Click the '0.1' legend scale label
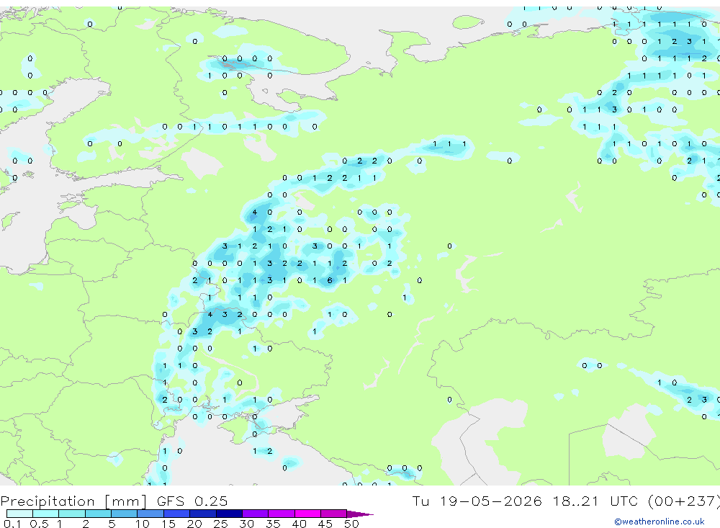Image resolution: width=720 pixels, height=528 pixels. tap(12, 524)
